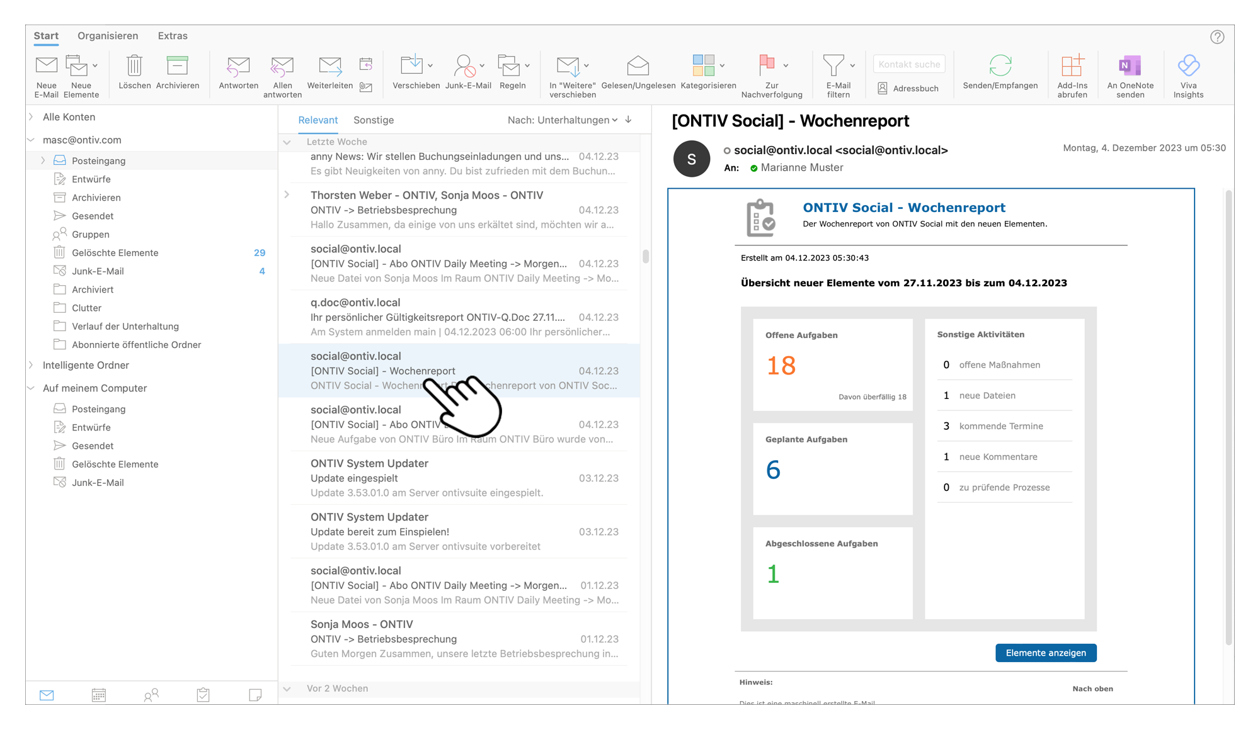Click the ONTIV Social - Wochenreport heading link
This screenshot has width=1260, height=730.
click(x=903, y=208)
